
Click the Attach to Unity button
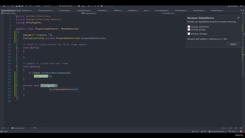[x=66, y=6]
